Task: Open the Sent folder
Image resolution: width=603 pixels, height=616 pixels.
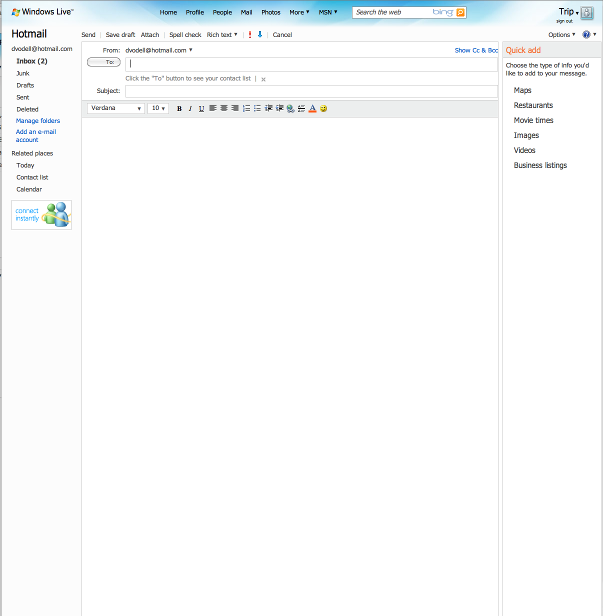Action: [23, 97]
